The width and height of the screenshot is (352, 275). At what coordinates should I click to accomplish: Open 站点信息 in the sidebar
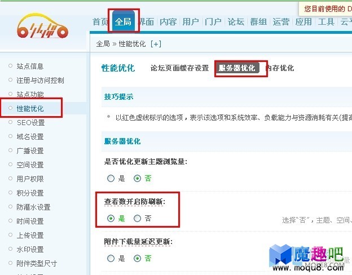pos(30,66)
